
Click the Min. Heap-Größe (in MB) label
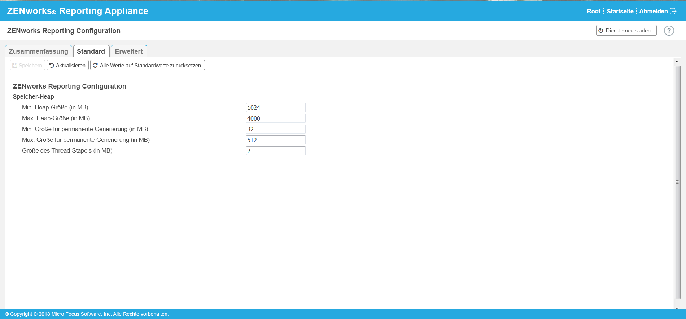coord(55,107)
